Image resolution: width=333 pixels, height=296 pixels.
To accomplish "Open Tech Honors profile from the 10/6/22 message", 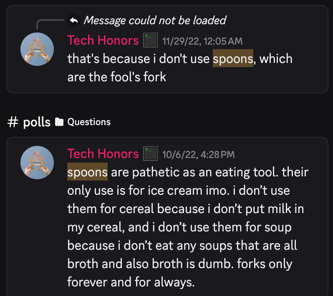I will [103, 154].
